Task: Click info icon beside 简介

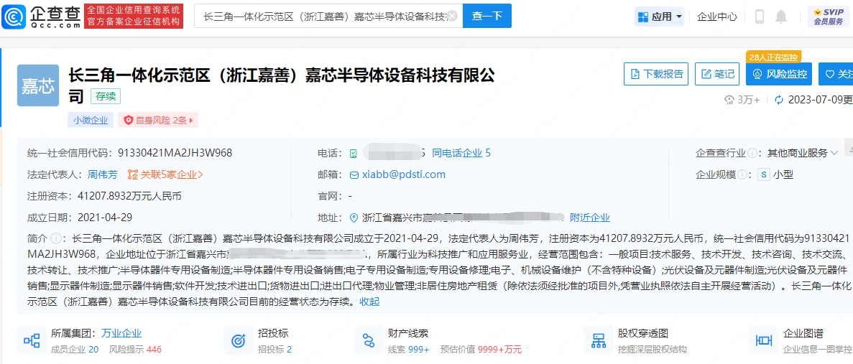Action: 55,238
